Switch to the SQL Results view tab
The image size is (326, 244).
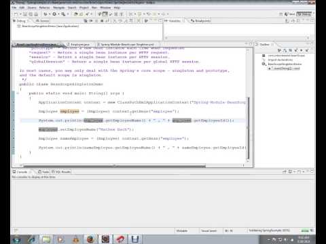(x=61, y=172)
